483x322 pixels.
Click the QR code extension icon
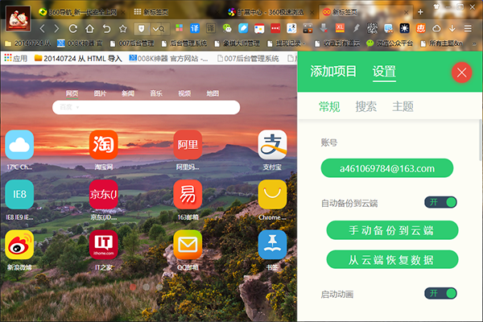click(x=372, y=29)
